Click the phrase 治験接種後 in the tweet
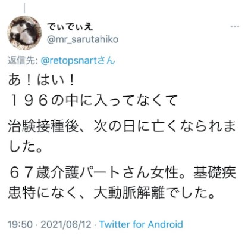The height and width of the screenshot is (241, 248). point(43,126)
